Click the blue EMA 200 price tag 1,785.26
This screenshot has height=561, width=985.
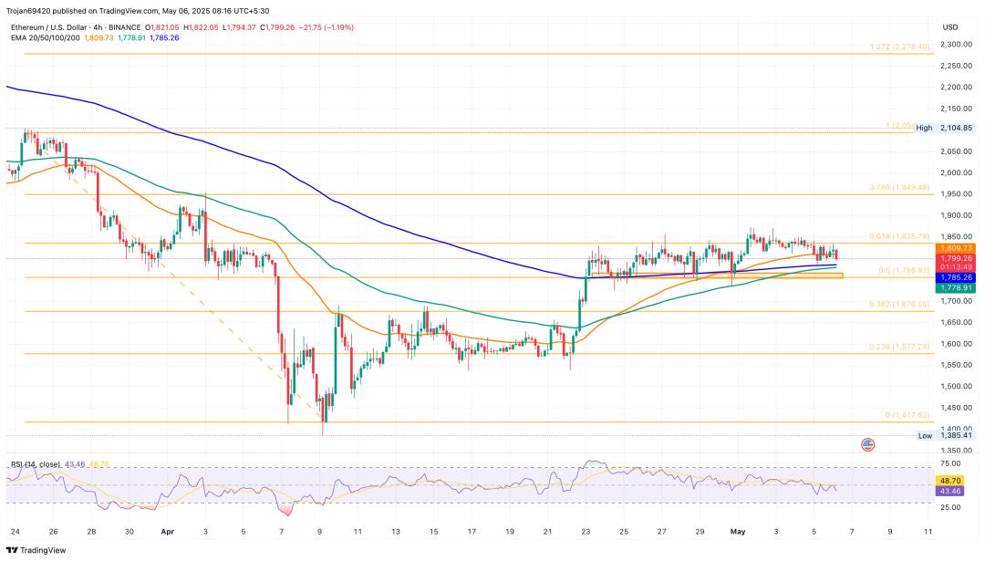pos(956,277)
